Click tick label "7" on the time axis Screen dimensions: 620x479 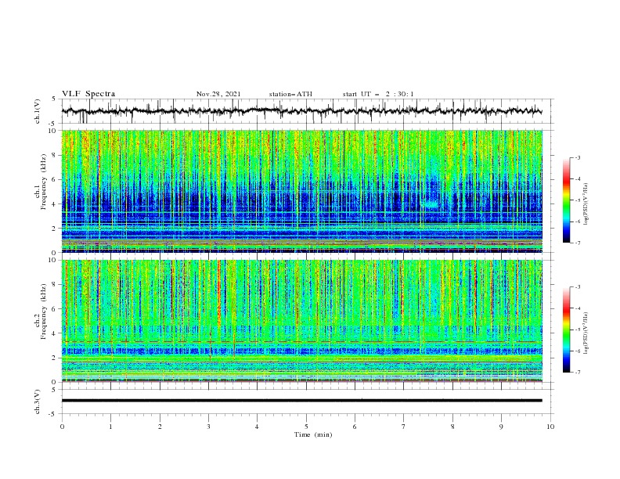coord(404,427)
